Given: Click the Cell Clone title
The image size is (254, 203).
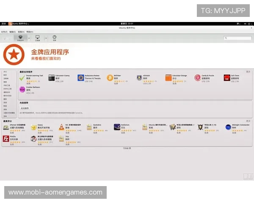Looking at the screenshot, I should [235, 76].
